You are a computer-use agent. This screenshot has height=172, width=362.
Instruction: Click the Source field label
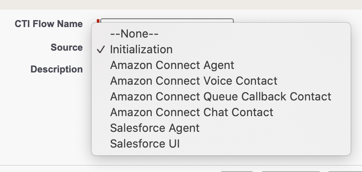(67, 48)
